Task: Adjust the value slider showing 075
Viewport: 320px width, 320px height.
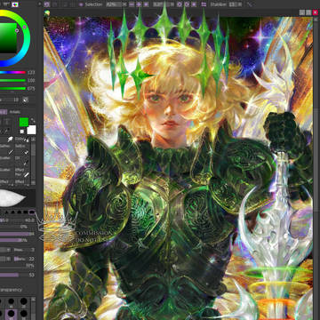Action: pos(12,88)
